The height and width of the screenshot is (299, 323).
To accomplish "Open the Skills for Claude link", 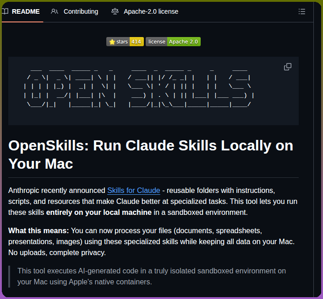I will (x=134, y=191).
